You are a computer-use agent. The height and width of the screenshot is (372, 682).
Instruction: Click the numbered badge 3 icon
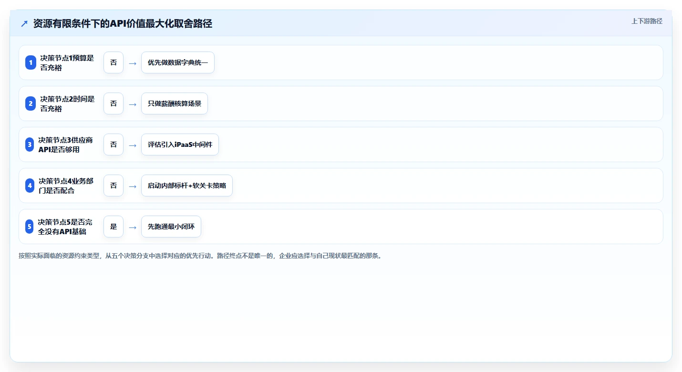click(30, 145)
